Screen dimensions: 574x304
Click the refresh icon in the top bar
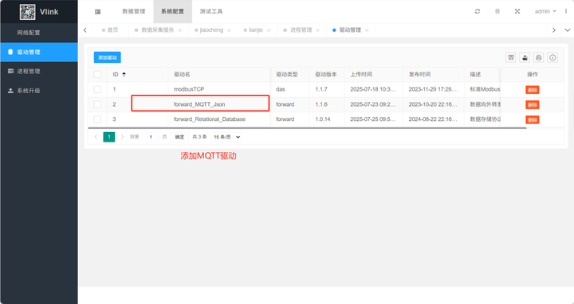pos(478,11)
